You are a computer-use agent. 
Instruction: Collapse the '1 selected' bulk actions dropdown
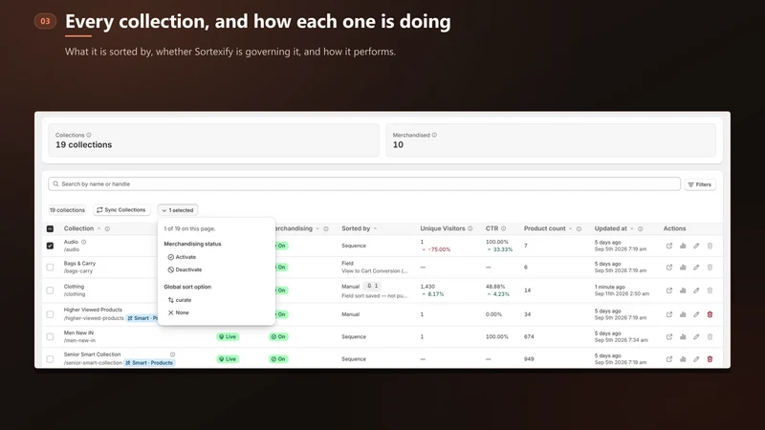(x=178, y=210)
